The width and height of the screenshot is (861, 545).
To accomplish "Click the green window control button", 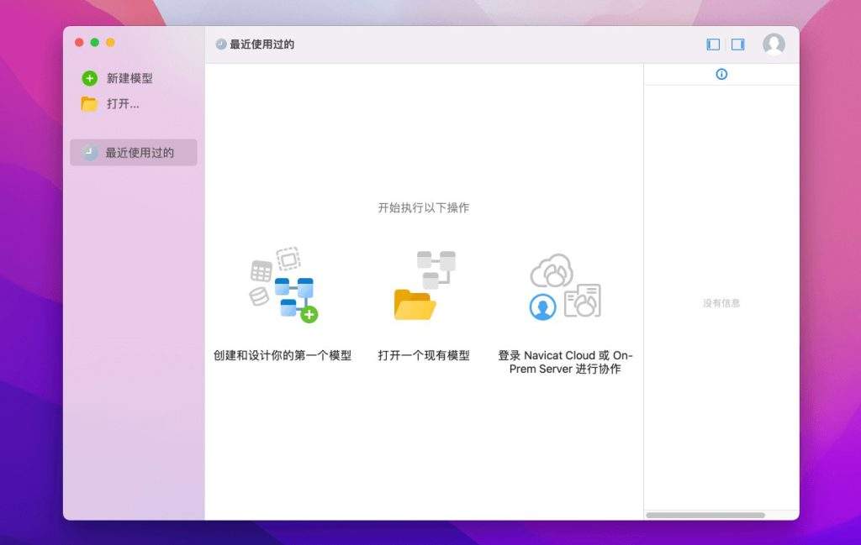I will 95,42.
